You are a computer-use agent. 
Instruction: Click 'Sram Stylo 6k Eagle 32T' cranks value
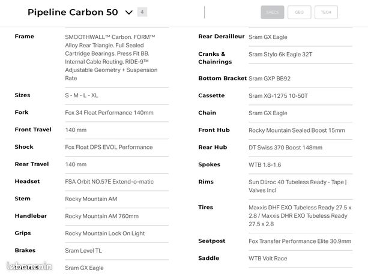280,55
